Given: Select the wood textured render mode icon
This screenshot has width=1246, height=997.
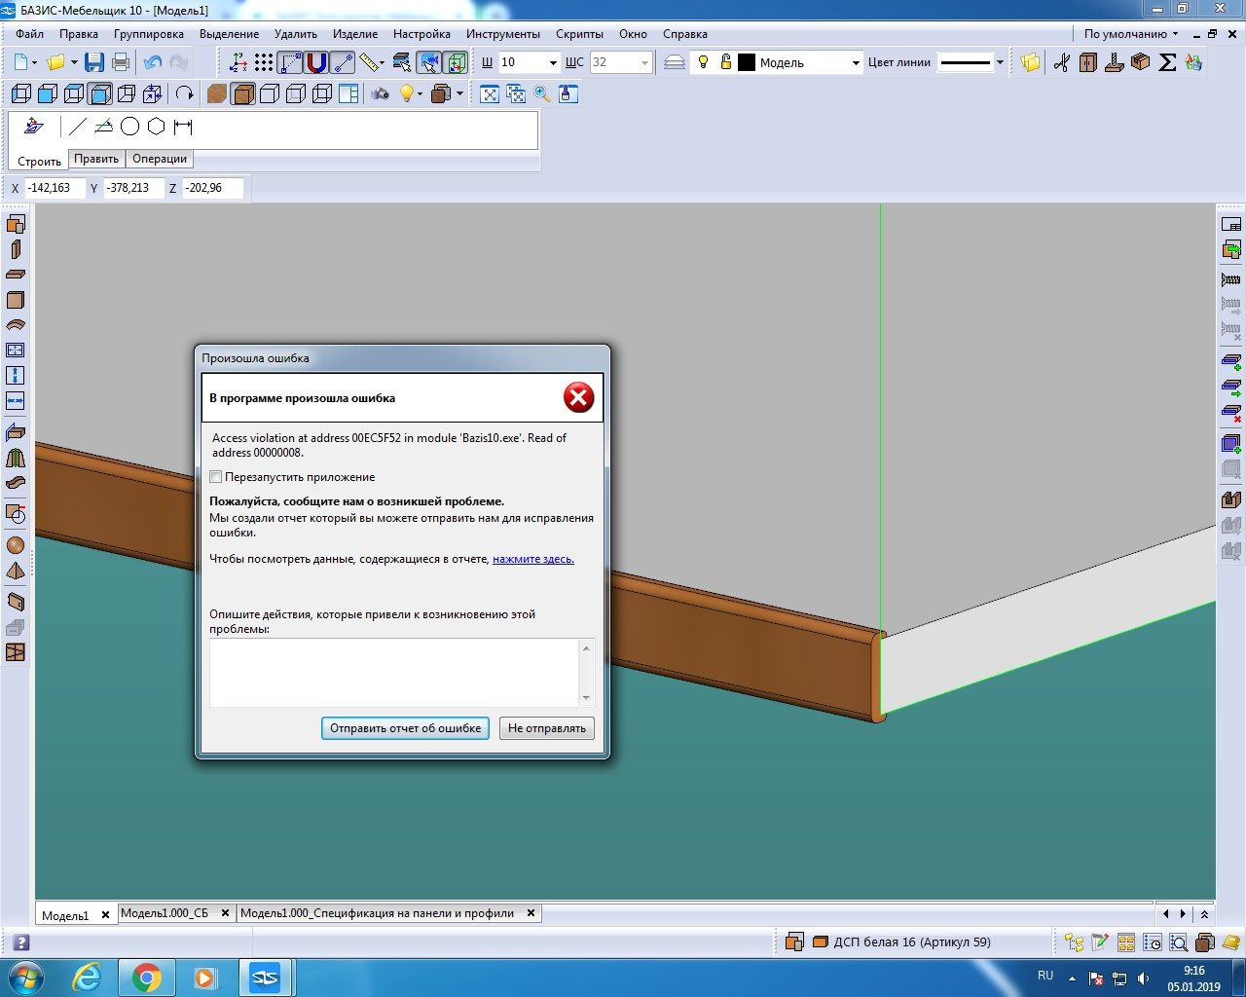Looking at the screenshot, I should click(217, 93).
